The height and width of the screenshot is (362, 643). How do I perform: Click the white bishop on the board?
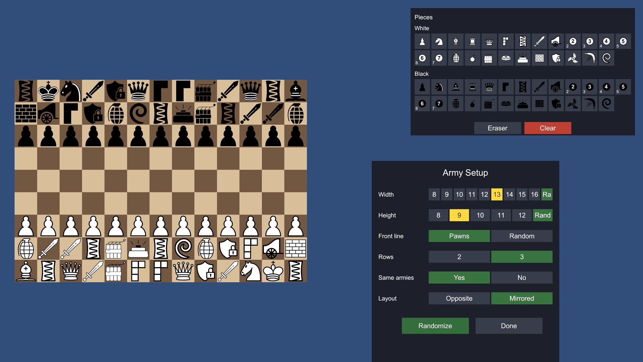click(x=26, y=271)
